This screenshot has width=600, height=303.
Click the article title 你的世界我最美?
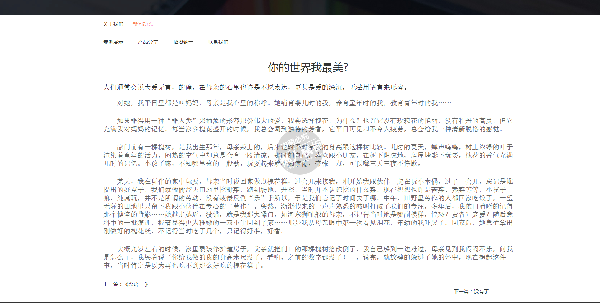coord(308,67)
